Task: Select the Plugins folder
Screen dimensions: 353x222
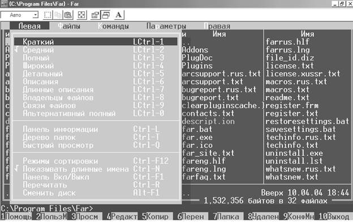Action: tap(197, 66)
